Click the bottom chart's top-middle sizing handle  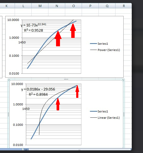pyautogui.click(x=66, y=79)
